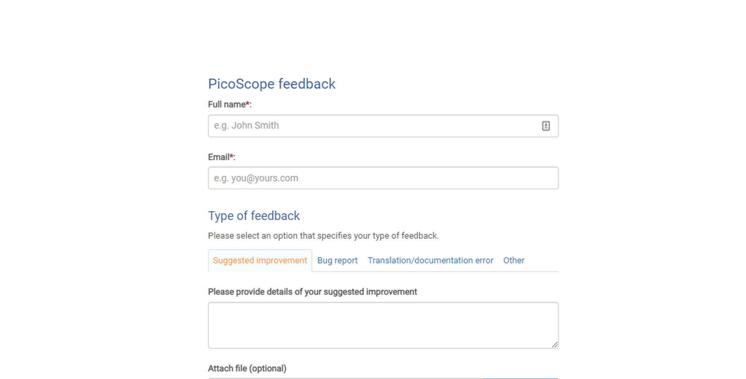Screen dimensions: 746x379
Task: Click the Attach file (optional) label
Action: tap(247, 369)
